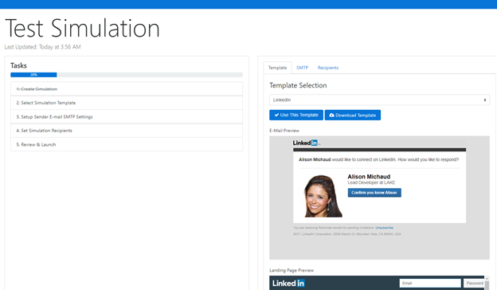Click the Tasks panel heading
This screenshot has width=497, height=290.
click(x=18, y=65)
